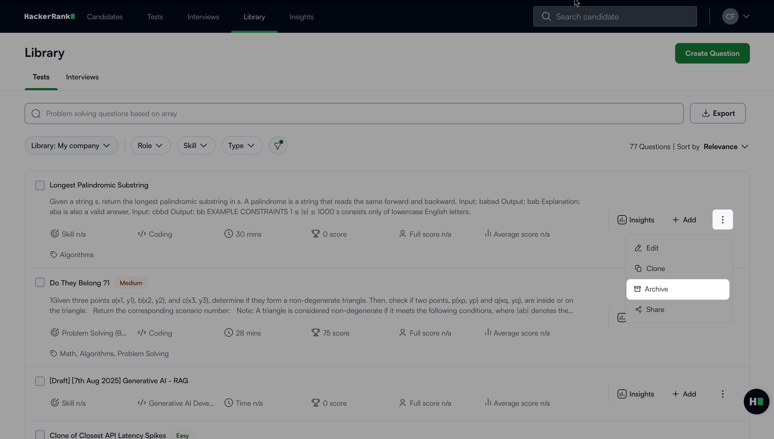Focus the question search field
Image resolution: width=774 pixels, height=439 pixels.
pyautogui.click(x=354, y=114)
